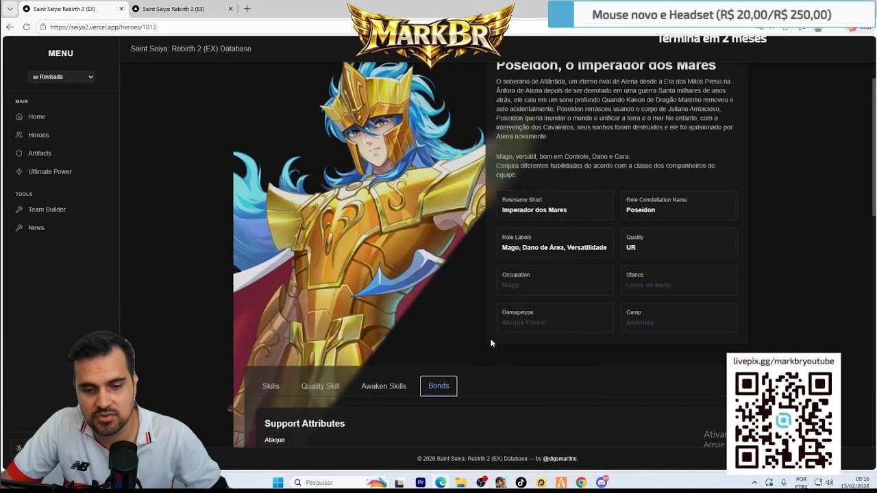Open the tab search chevron in browser
This screenshot has width=877, height=493.
pos(10,9)
